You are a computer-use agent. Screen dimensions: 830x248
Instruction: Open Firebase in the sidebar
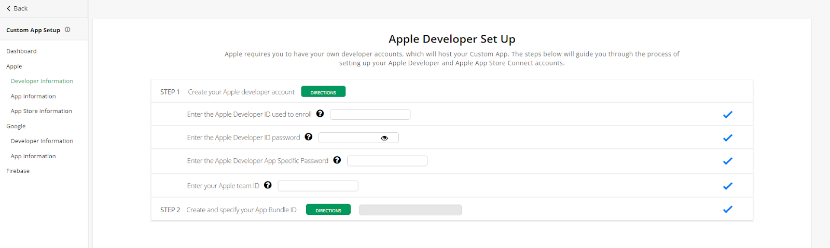coord(18,171)
